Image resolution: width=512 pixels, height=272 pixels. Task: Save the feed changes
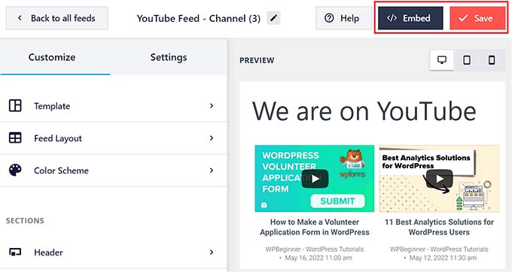click(x=477, y=18)
